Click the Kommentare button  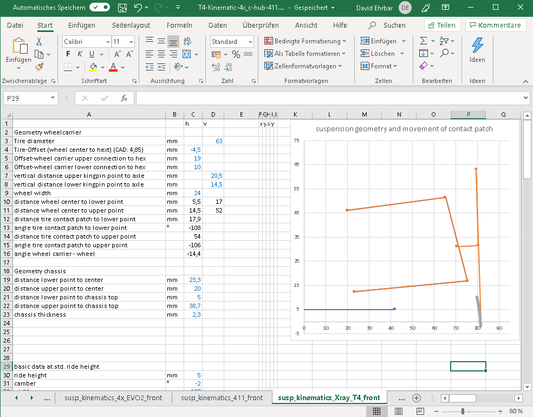click(496, 25)
